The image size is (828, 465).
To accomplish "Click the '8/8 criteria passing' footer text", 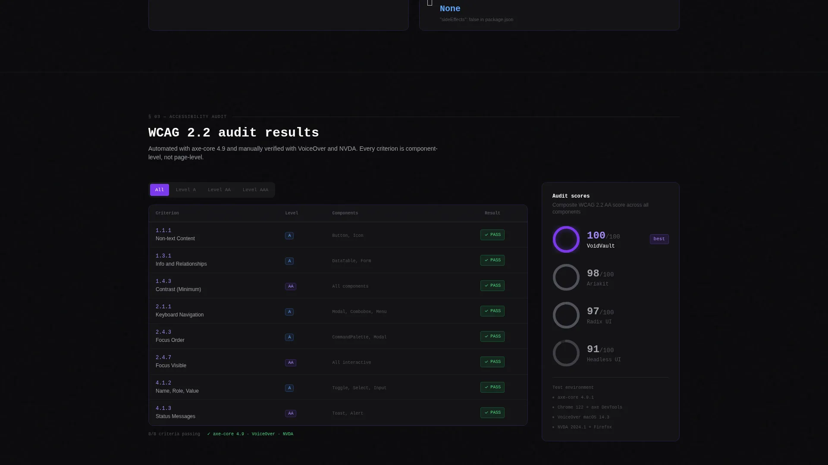I will point(174,434).
